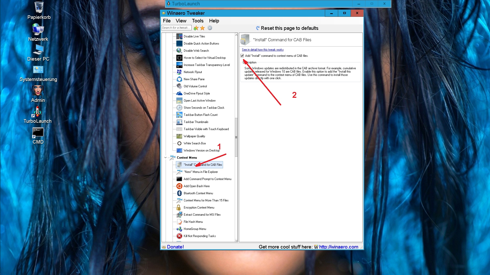Uncheck Add Install command to context menu
The width and height of the screenshot is (490, 275).
242,56
